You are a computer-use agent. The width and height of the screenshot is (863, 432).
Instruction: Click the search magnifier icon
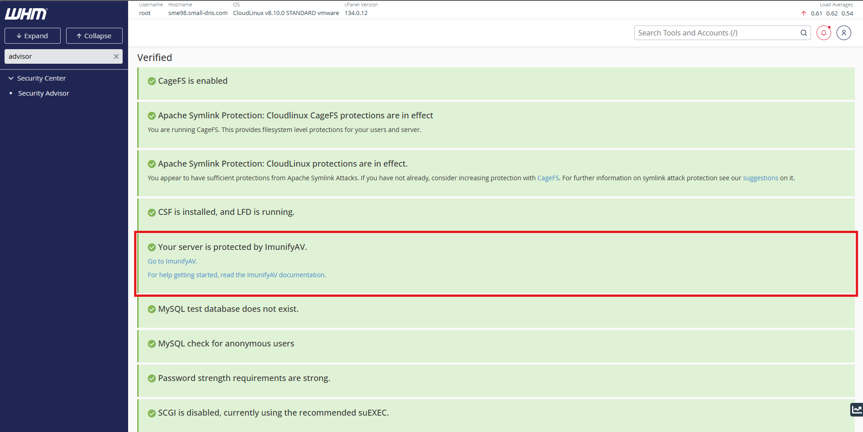tap(803, 33)
